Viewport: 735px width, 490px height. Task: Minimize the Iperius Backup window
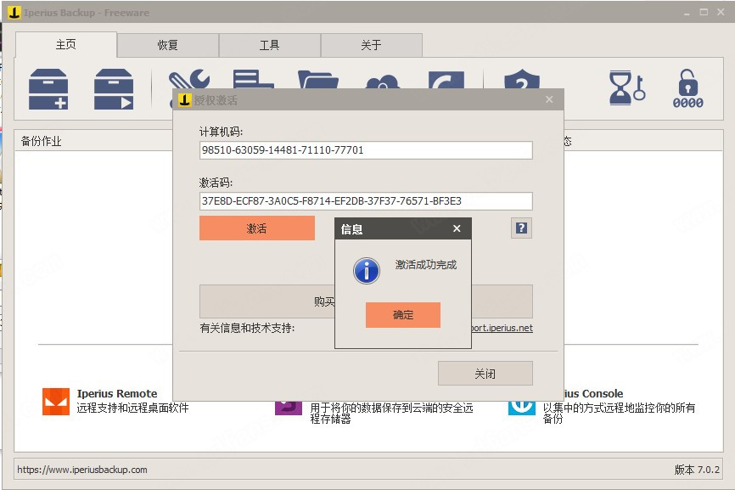click(687, 13)
